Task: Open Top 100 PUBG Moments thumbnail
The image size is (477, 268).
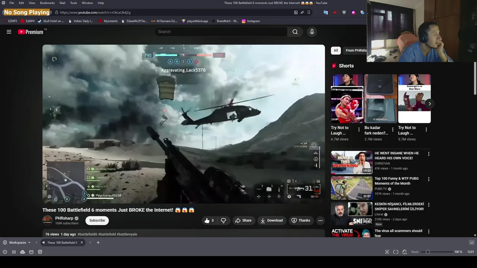Action: point(352,188)
